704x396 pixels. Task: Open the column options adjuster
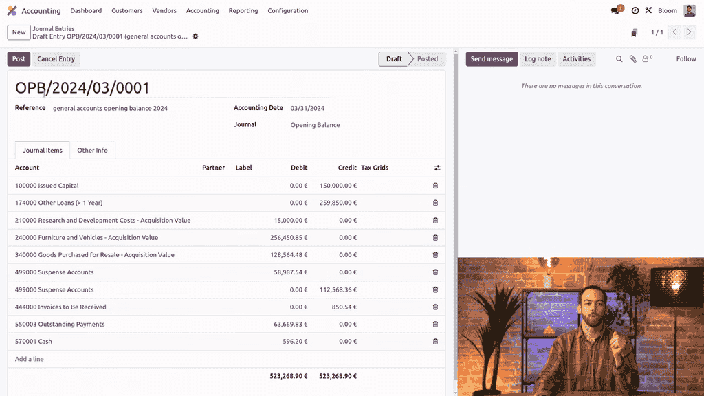[x=437, y=168]
